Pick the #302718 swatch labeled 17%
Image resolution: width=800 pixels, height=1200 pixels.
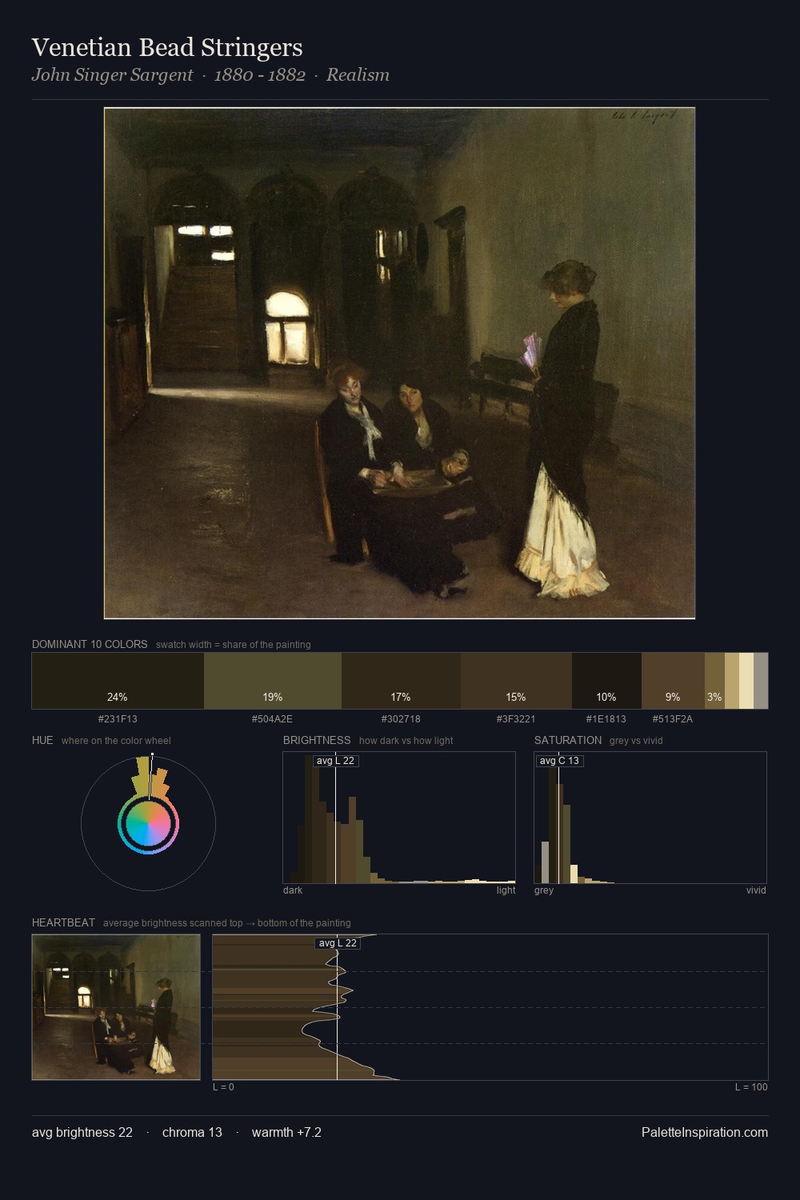click(401, 681)
